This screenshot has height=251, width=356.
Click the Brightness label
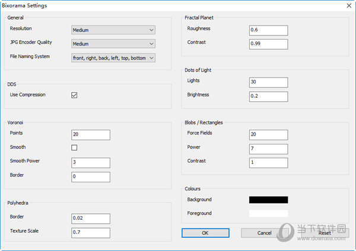pyautogui.click(x=198, y=95)
